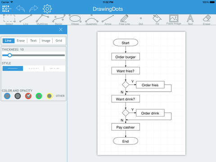
Task: Pick the green color swatch
Action: (x=39, y=96)
